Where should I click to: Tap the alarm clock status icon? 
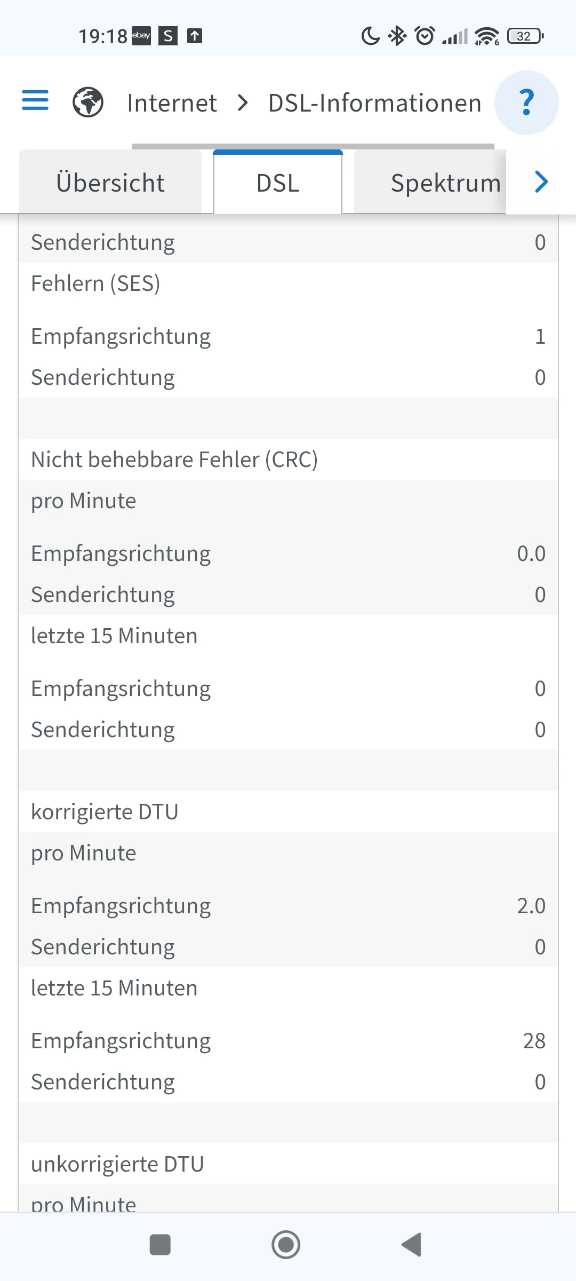pyautogui.click(x=425, y=36)
